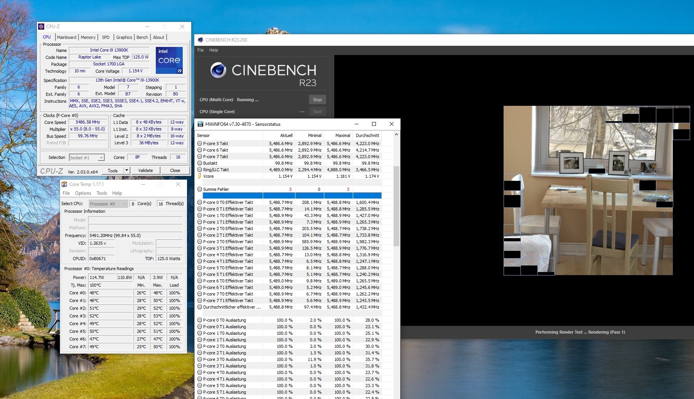Screen dimensions: 694x399
Task: Click the CPU (Multi Core) Running label
Action: click(229, 100)
